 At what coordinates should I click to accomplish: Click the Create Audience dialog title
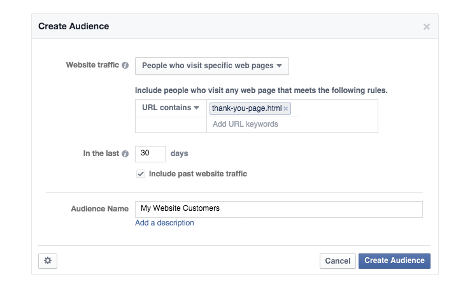coord(73,26)
